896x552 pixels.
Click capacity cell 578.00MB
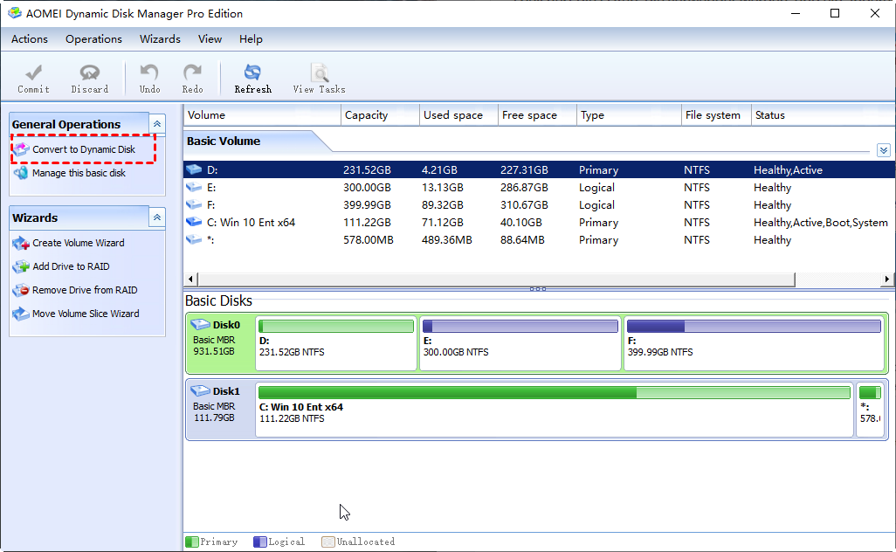[368, 240]
